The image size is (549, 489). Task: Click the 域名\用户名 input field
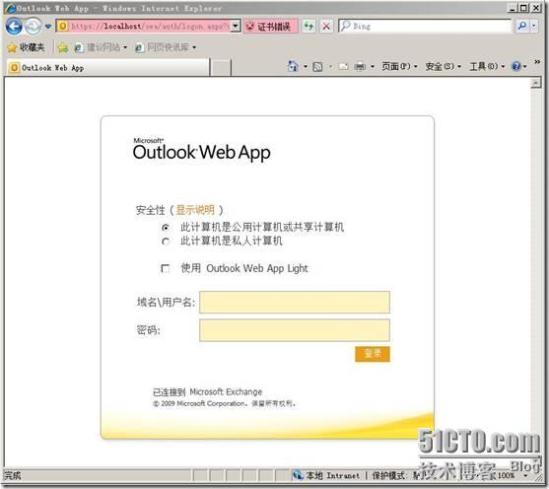click(295, 302)
